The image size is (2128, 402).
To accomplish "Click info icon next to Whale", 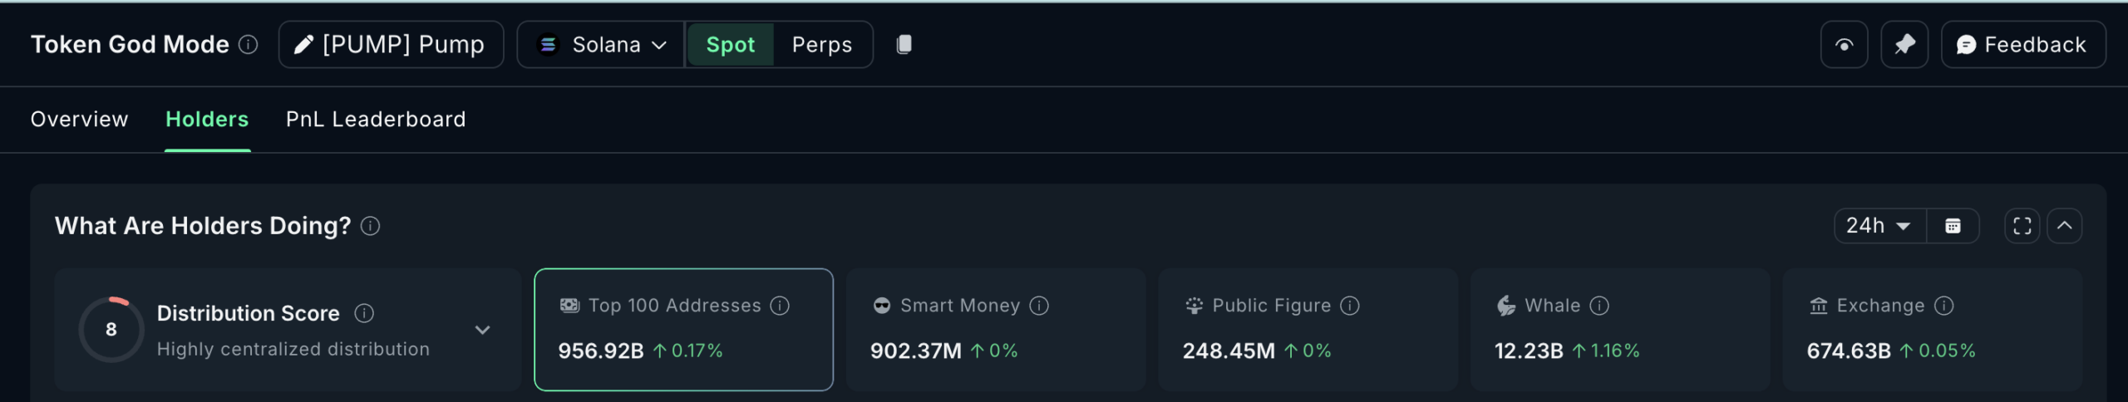I will [1599, 306].
